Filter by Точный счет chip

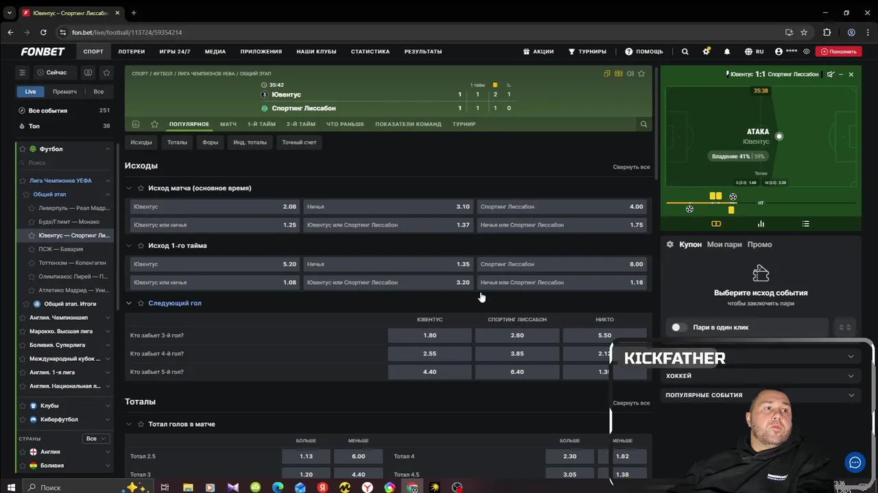tap(299, 142)
